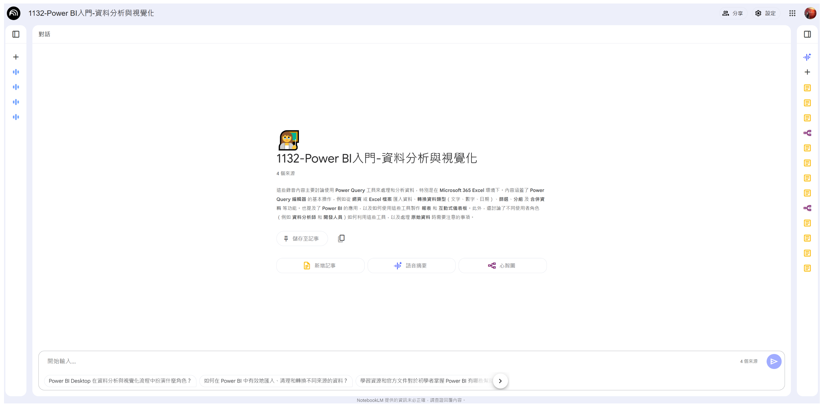Click the 新增記事 button
This screenshot has height=408, width=823.
click(x=320, y=265)
